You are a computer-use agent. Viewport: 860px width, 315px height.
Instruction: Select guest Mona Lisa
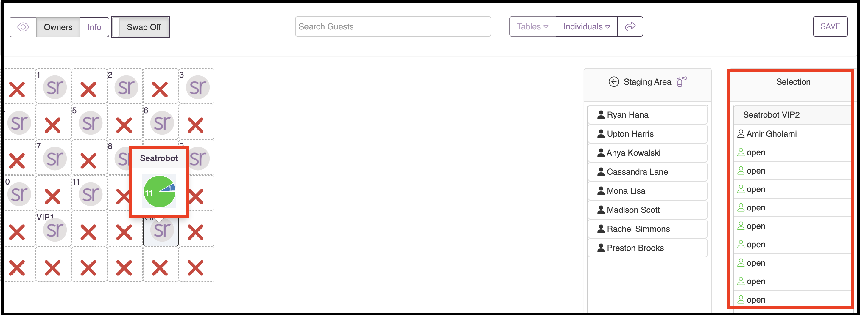[x=647, y=191]
